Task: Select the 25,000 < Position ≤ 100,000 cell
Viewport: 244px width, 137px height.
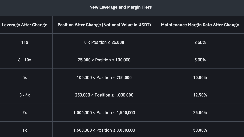Action: coord(104,60)
